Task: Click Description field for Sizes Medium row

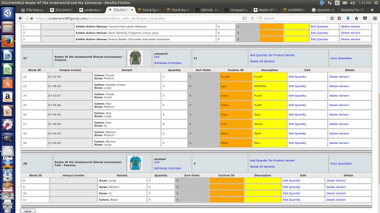Action: 263,187
